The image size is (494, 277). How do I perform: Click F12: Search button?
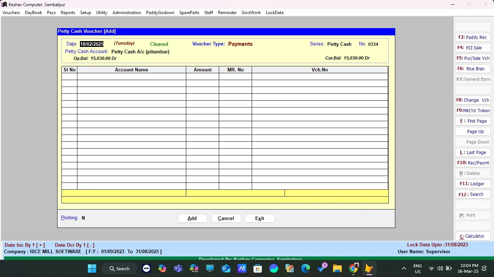[x=473, y=194]
